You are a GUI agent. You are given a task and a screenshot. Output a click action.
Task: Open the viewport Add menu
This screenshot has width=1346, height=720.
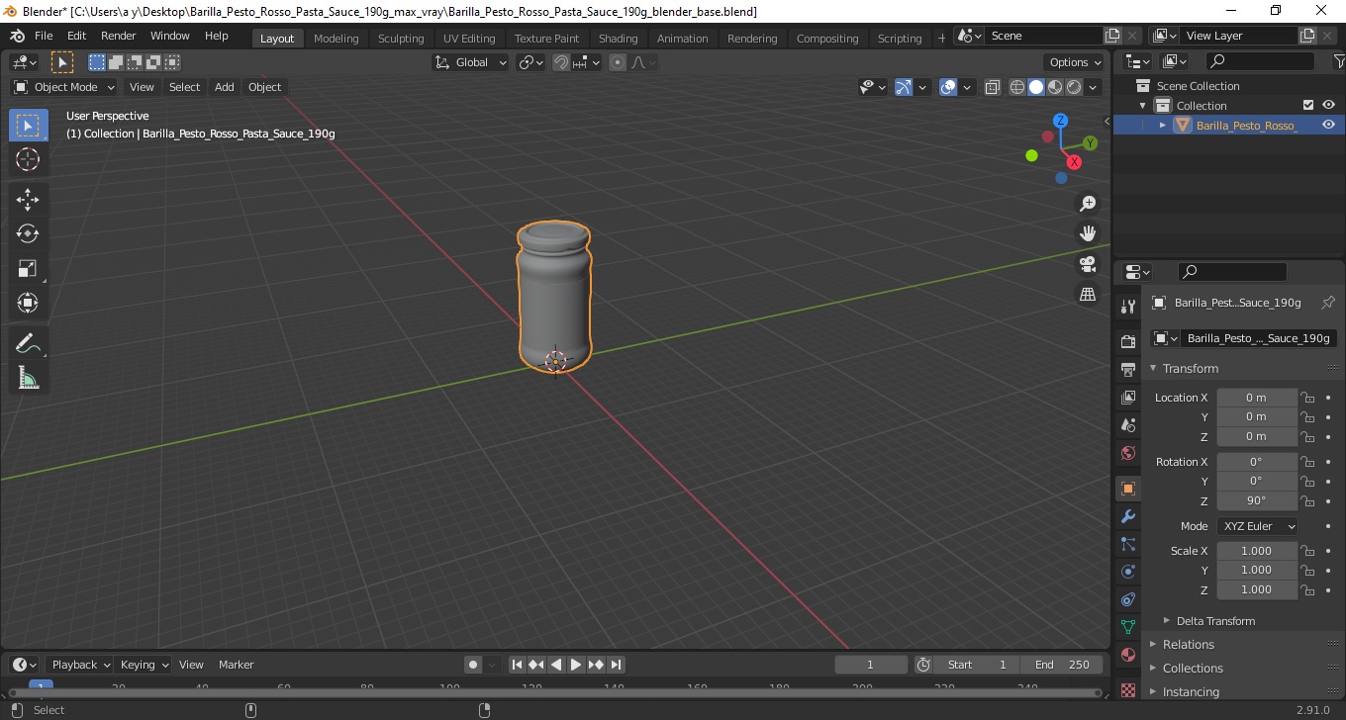click(225, 87)
